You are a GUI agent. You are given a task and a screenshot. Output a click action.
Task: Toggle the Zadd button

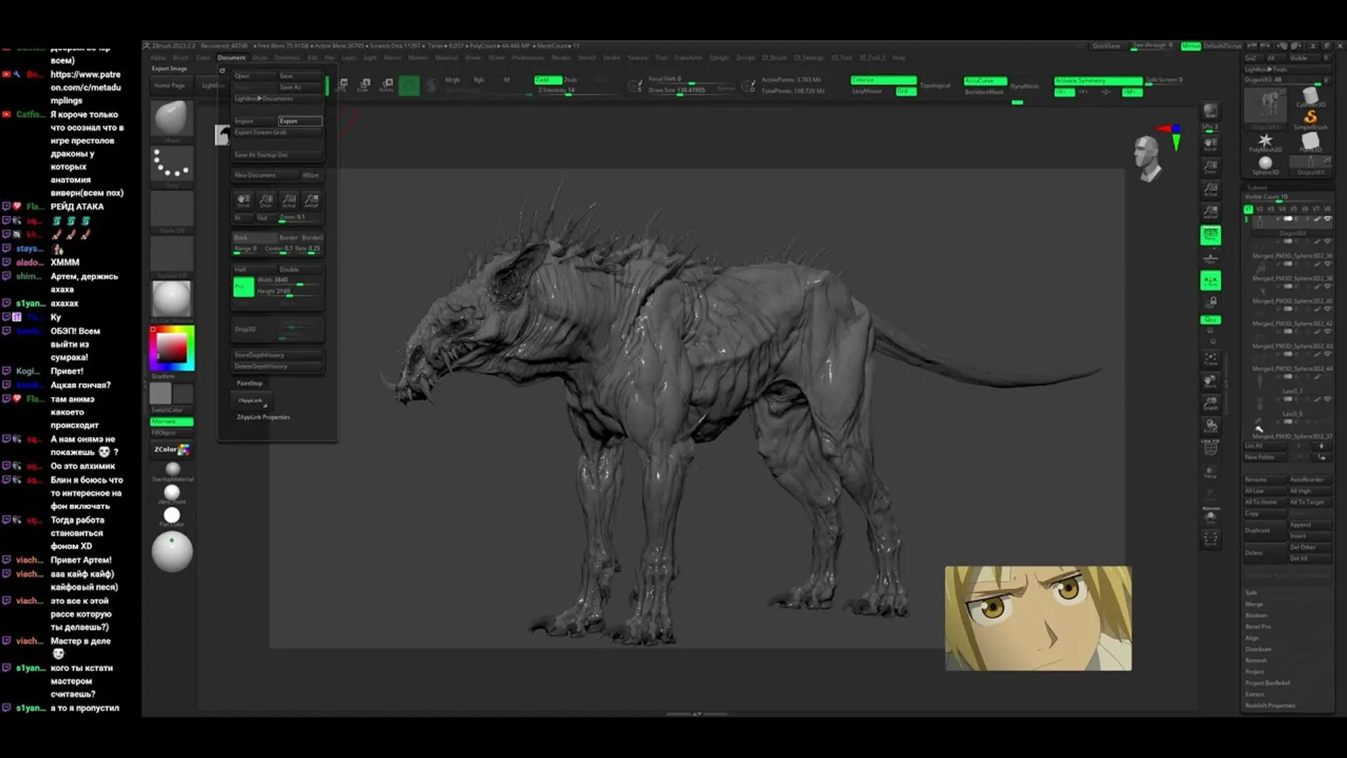[548, 79]
